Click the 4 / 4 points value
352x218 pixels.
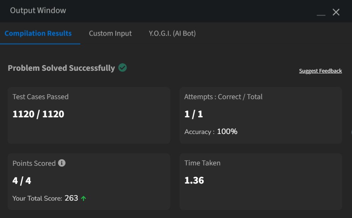pos(22,181)
